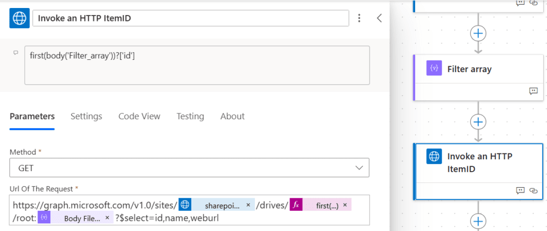The height and width of the screenshot is (231, 547).
Task: Click the globe icon beside the action title
Action: click(x=20, y=18)
